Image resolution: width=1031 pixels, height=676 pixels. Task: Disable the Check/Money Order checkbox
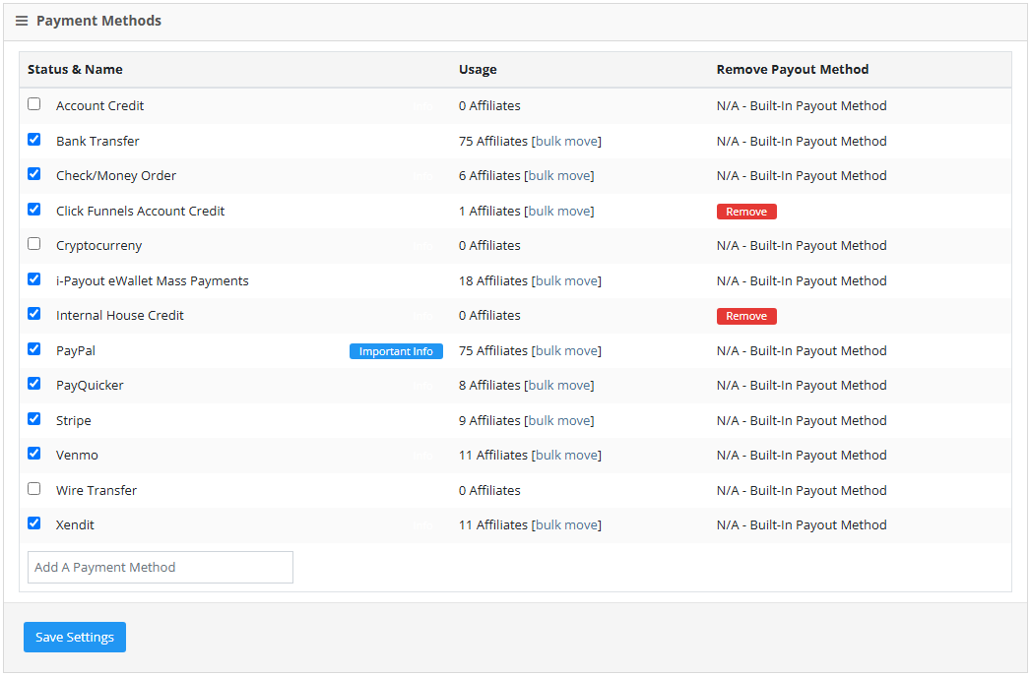pos(34,174)
